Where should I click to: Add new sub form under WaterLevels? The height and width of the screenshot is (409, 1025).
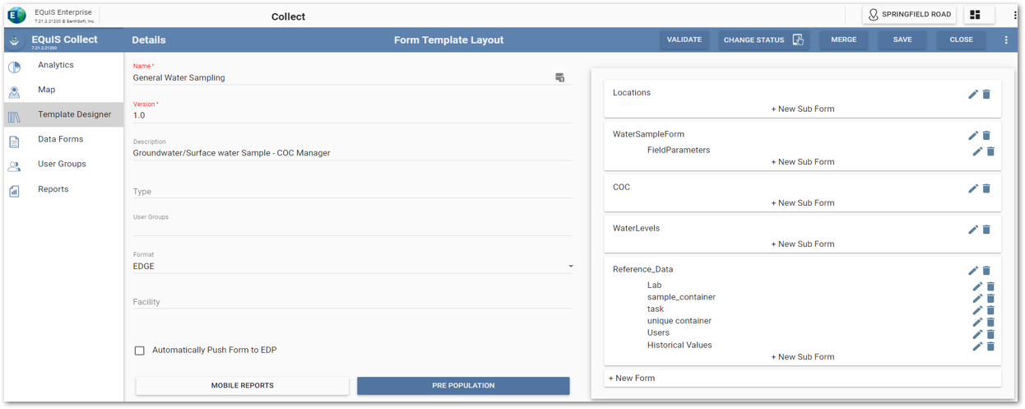point(803,244)
